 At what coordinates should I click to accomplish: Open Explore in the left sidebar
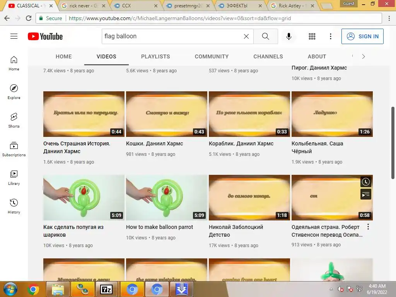click(x=14, y=92)
